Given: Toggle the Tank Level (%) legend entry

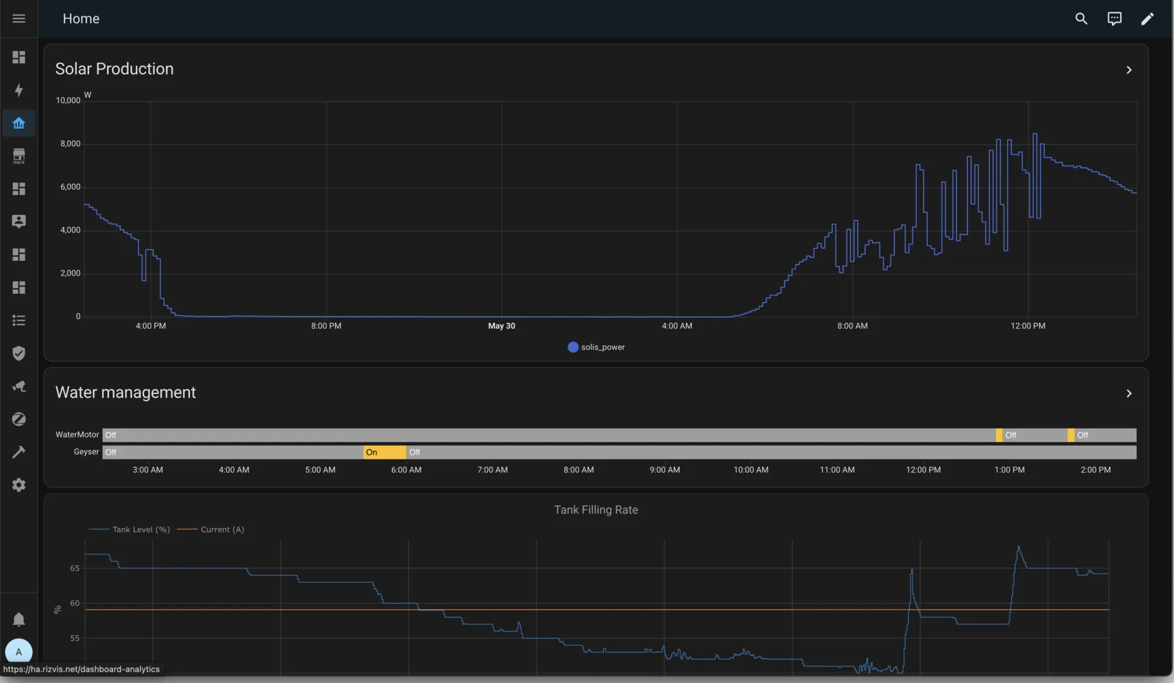Looking at the screenshot, I should pos(129,530).
